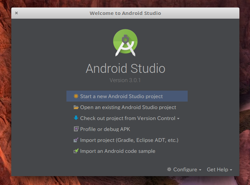The height and width of the screenshot is (185, 250).
Task: Click the purple arrow Import project icon
Action: (x=76, y=140)
